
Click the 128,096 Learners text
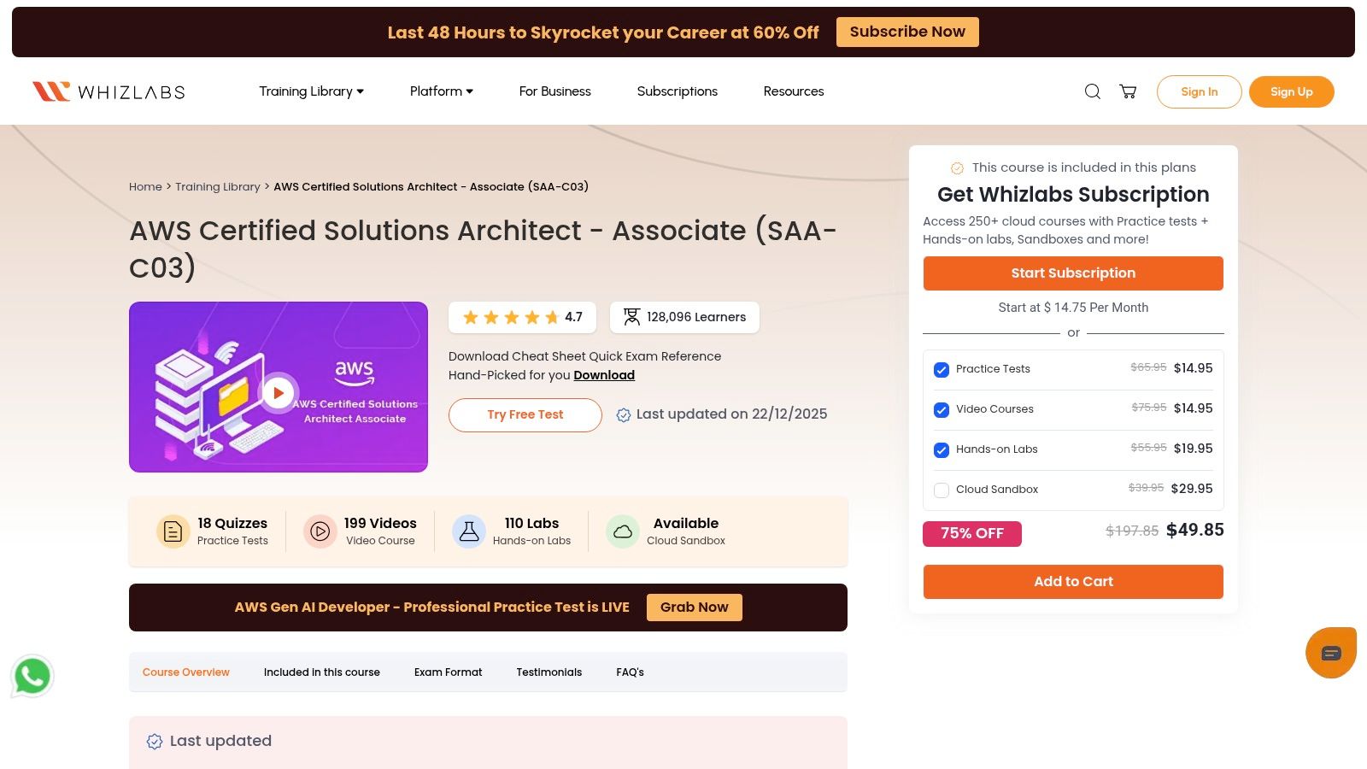pos(696,317)
